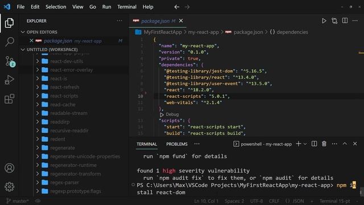The image size is (364, 205).
Task: Select the redent folder row
Action: pyautogui.click(x=74, y=139)
